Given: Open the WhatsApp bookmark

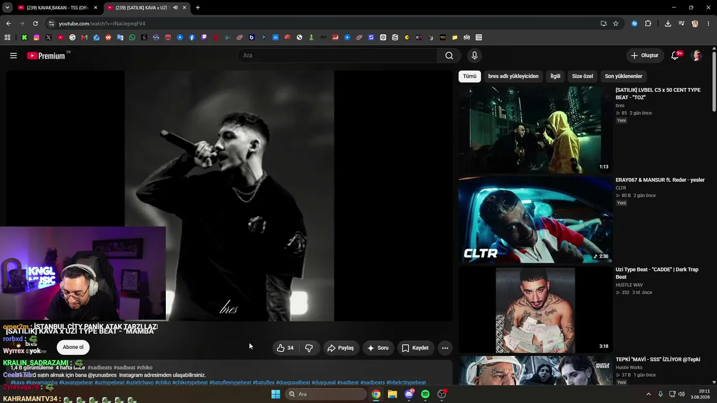Looking at the screenshot, I should tap(132, 38).
